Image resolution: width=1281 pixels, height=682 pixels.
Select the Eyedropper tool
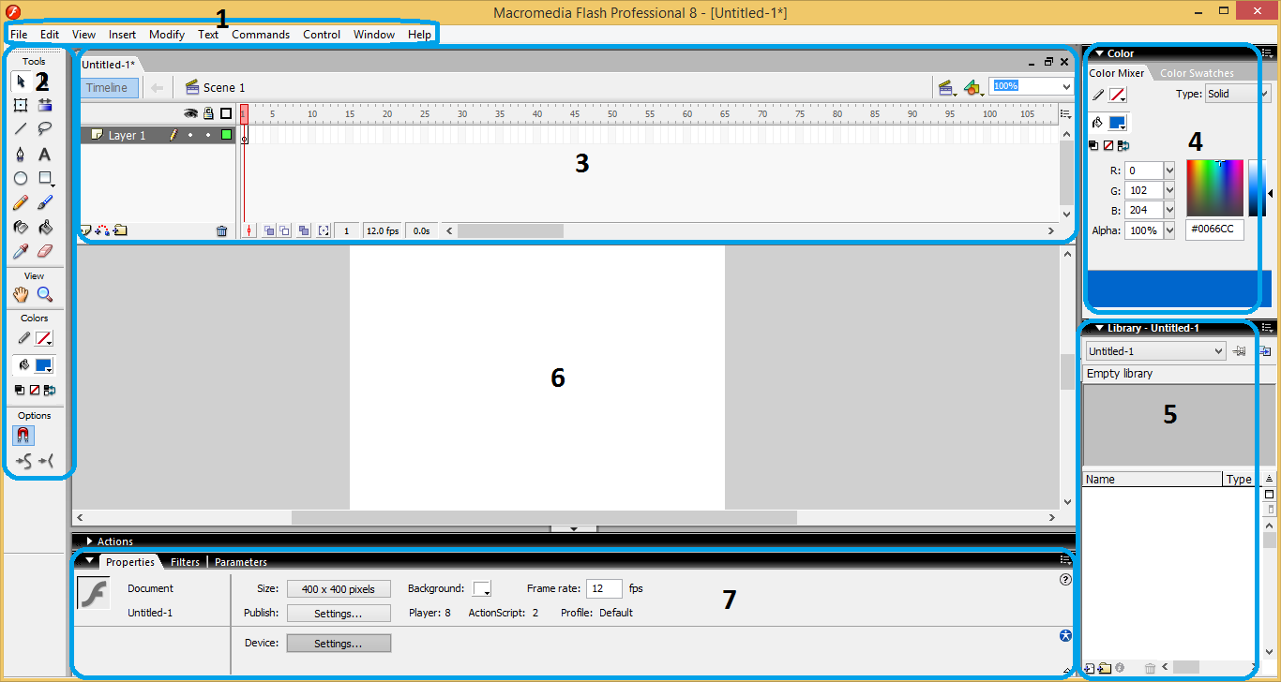(x=21, y=251)
